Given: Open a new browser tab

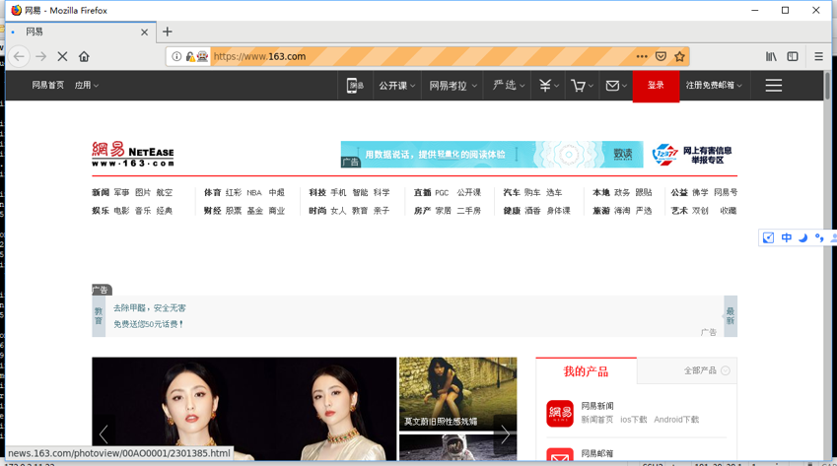Looking at the screenshot, I should [167, 32].
